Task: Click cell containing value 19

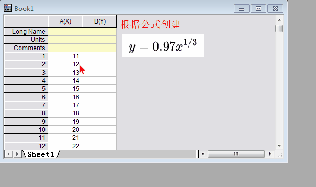Action: 65,122
